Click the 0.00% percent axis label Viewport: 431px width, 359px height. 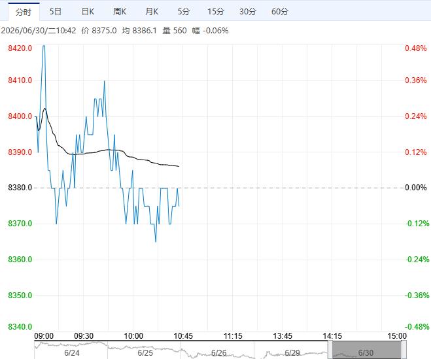416,188
